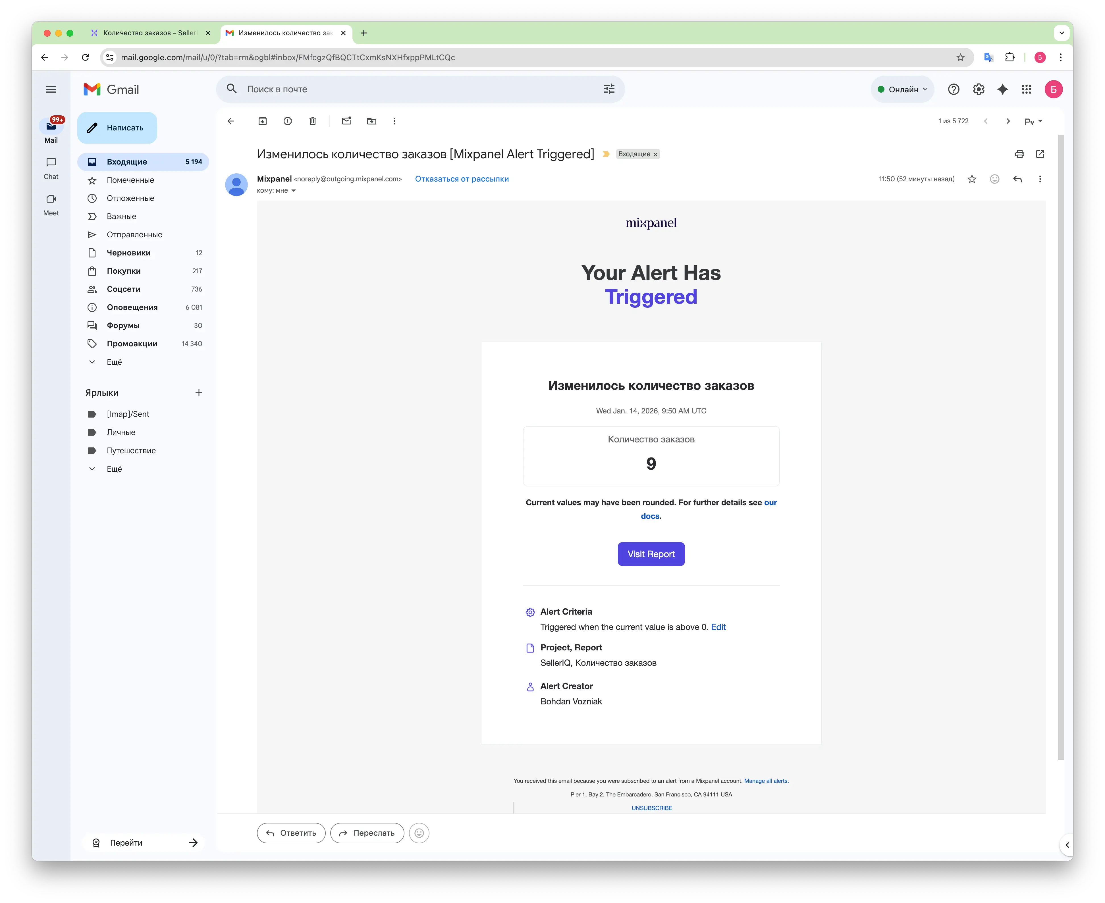Create a new label with the plus icon
The height and width of the screenshot is (903, 1105).
(x=199, y=393)
